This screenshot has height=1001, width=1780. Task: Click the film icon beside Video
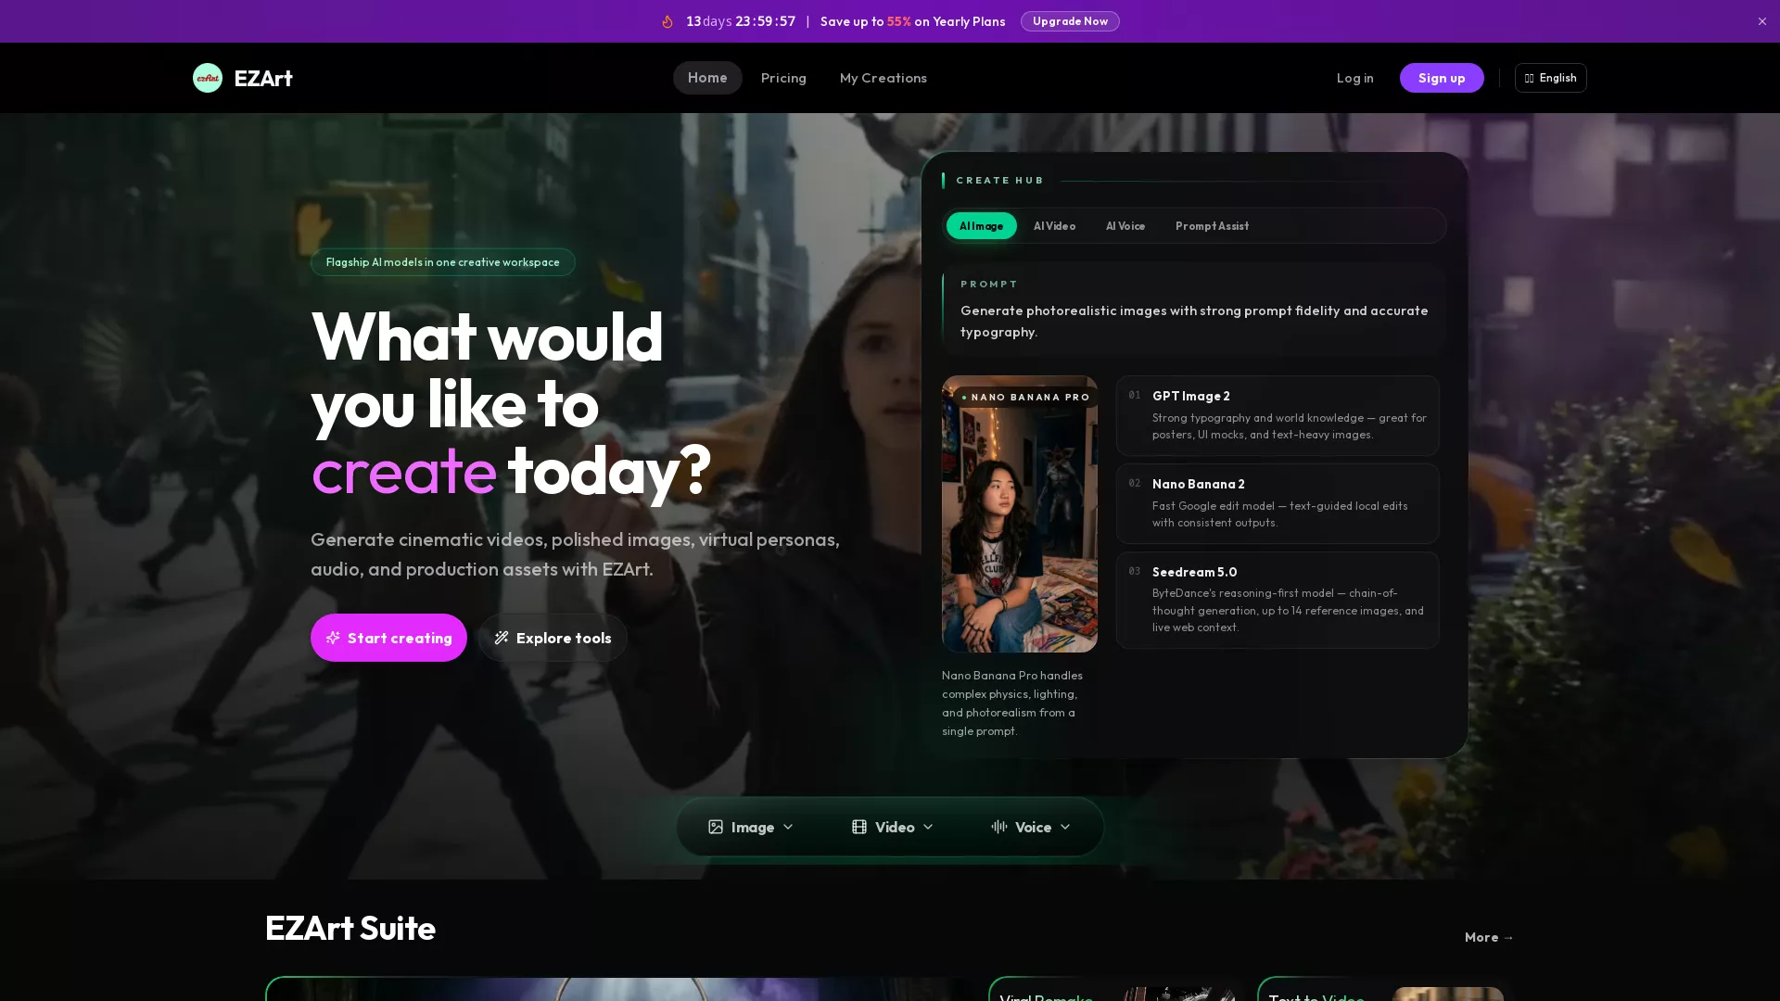point(859,827)
